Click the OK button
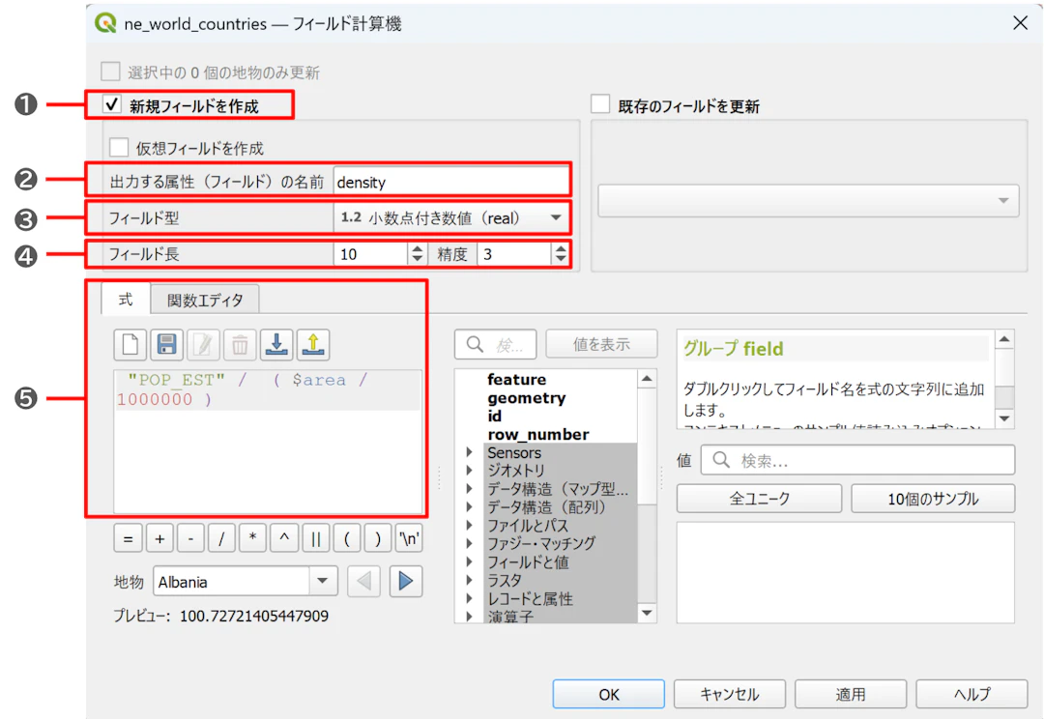1044x719 pixels. (x=609, y=695)
